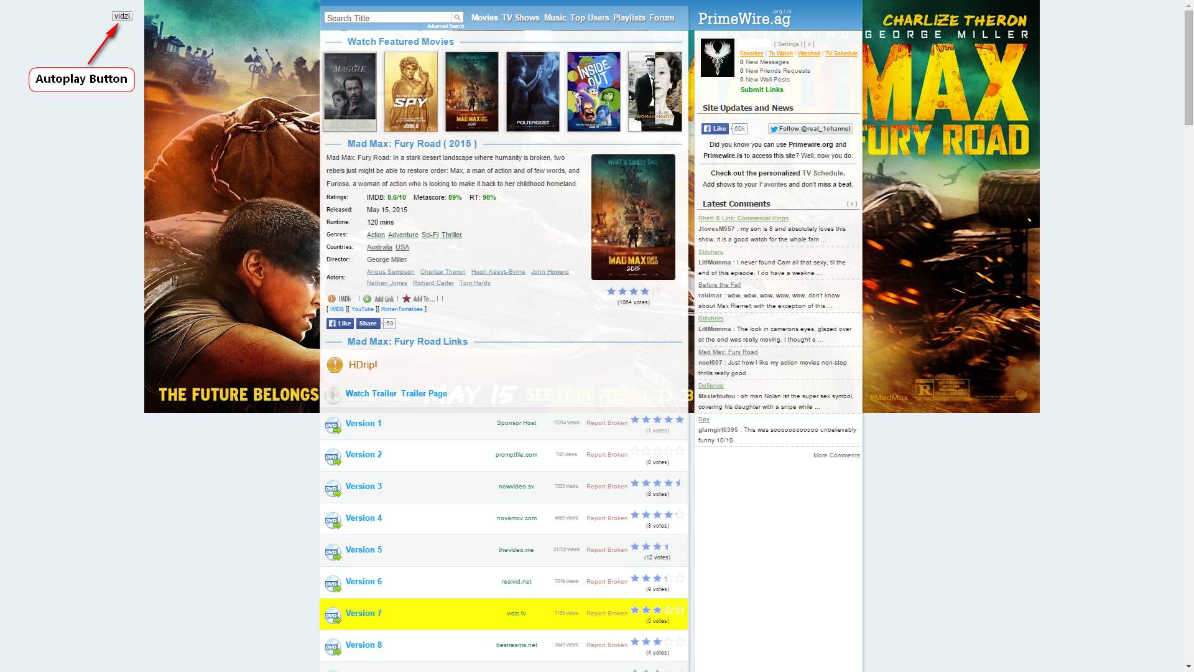Click the Version 2 DVD play icon

[x=333, y=457]
